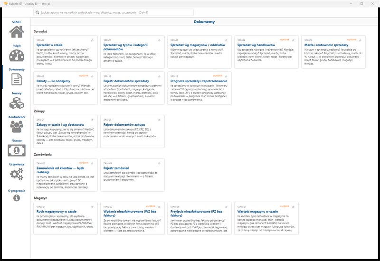Image resolution: width=380 pixels, height=261 pixels.
Task: Star the Przyjęcia niezafakturowane report
Action: [226, 207]
